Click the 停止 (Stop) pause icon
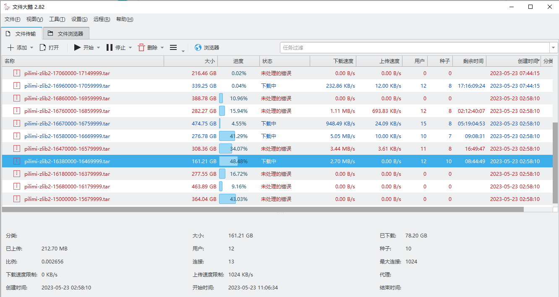The width and height of the screenshot is (559, 297). coord(110,47)
